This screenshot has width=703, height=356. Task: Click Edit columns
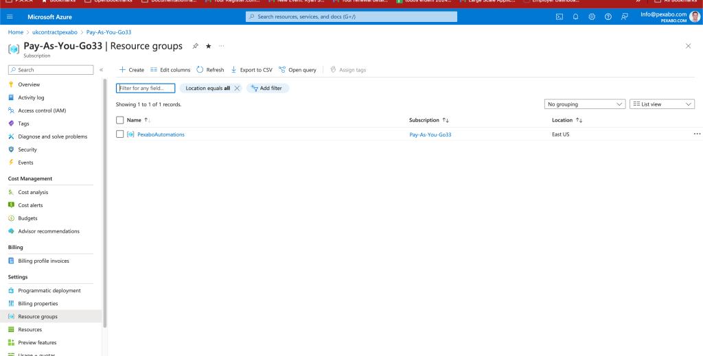170,70
